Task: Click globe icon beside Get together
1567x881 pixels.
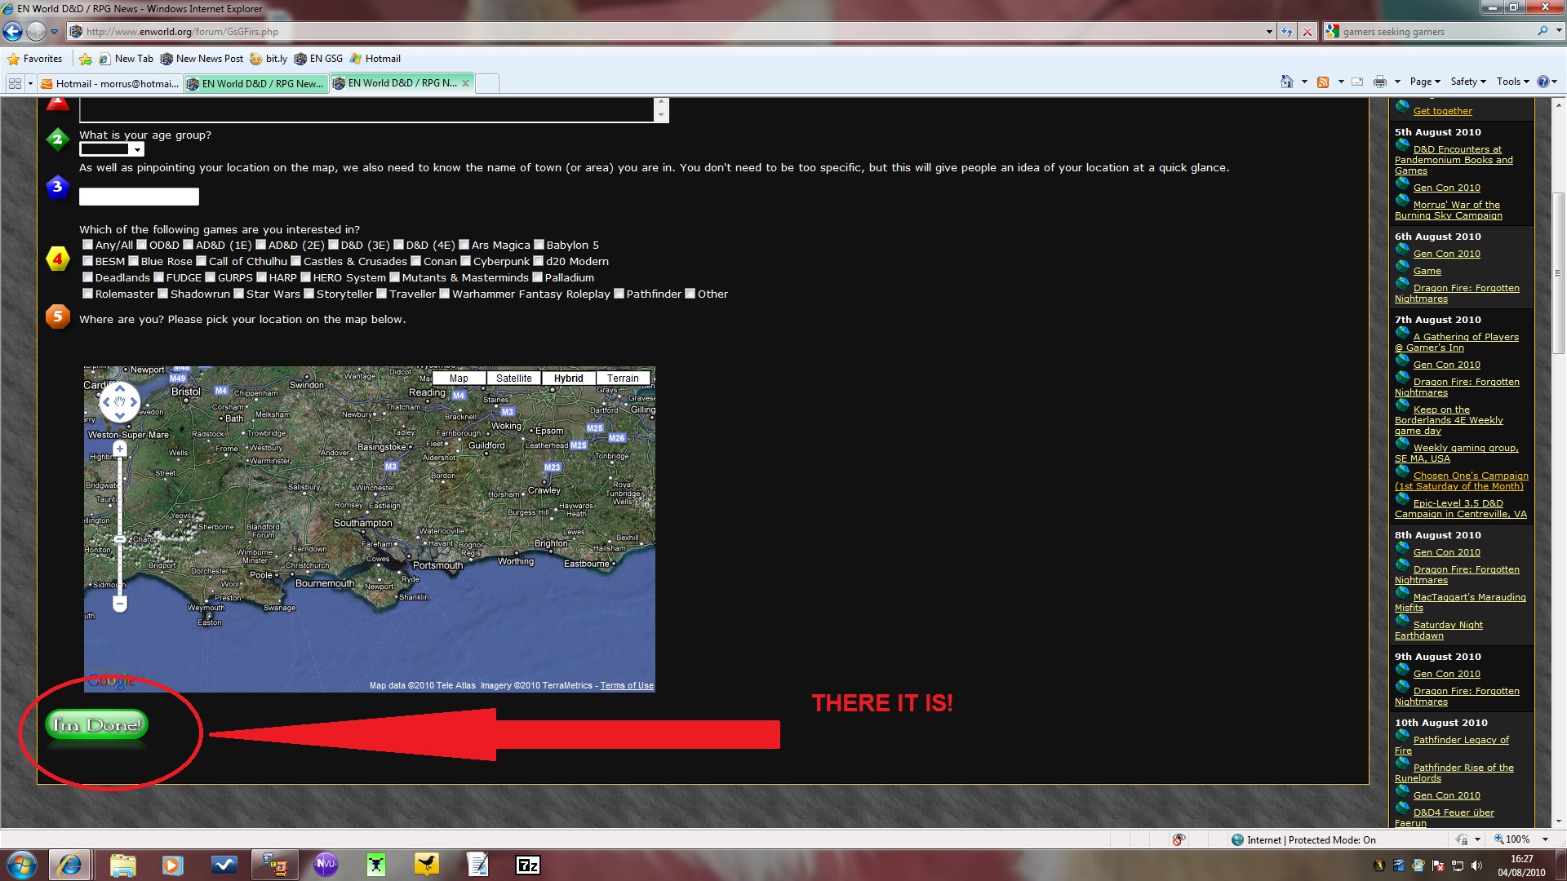Action: tap(1402, 107)
